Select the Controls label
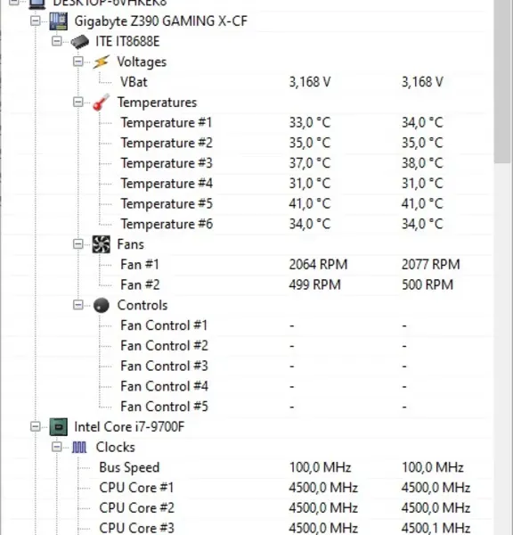 point(142,305)
